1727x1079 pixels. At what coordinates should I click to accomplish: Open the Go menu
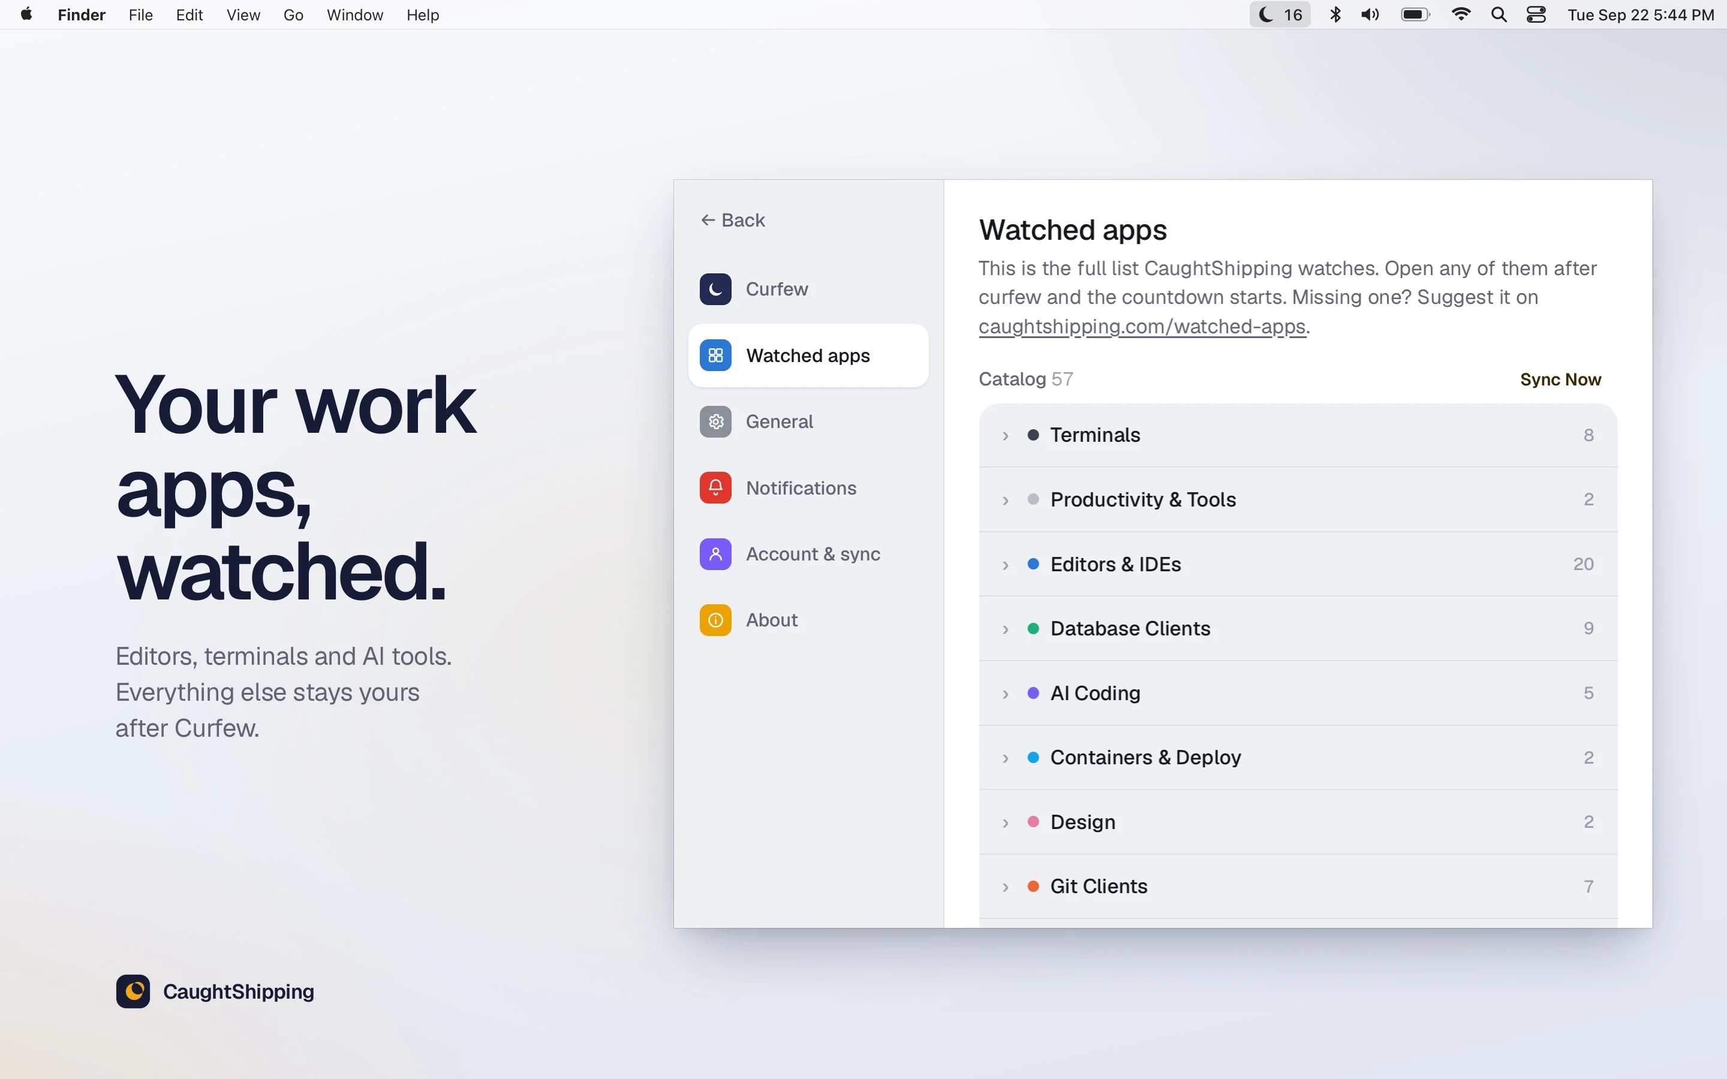click(293, 15)
